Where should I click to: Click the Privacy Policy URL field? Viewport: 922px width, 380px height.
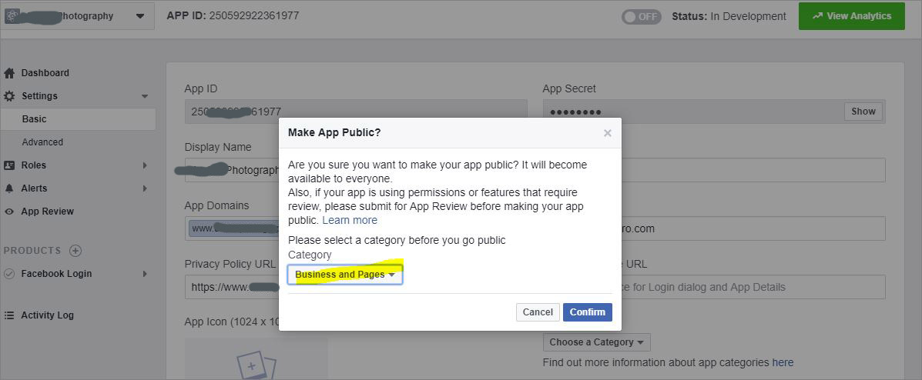(232, 287)
